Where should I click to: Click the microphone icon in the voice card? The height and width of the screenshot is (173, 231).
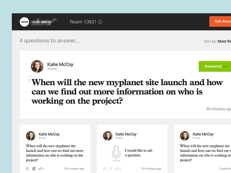pos(116,153)
